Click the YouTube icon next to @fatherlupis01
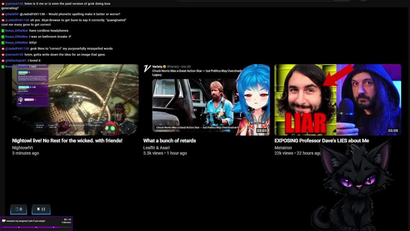Image resolution: width=410 pixels, height=231 pixels. tap(3, 61)
